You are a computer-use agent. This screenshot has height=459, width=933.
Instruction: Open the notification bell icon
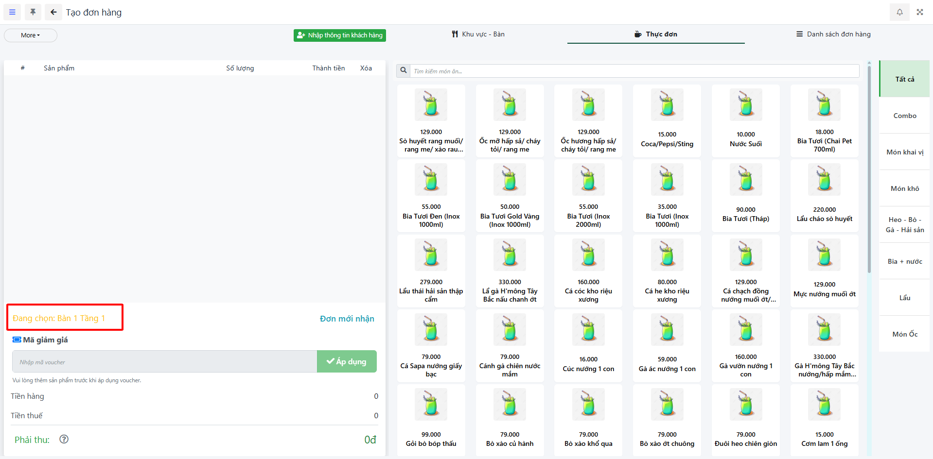coord(899,12)
